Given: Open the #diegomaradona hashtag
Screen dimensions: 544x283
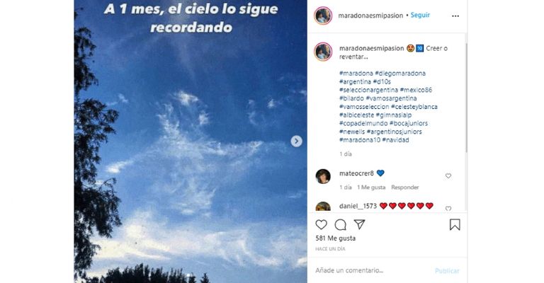Looking at the screenshot, I should pos(400,73).
